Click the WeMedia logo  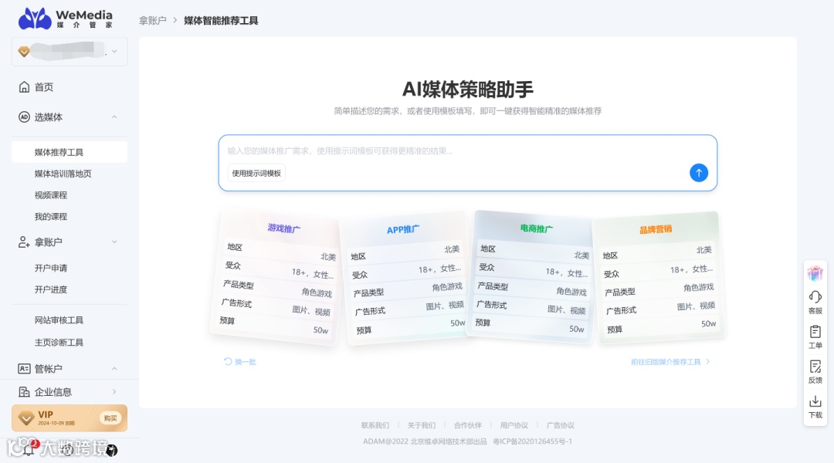tap(66, 18)
